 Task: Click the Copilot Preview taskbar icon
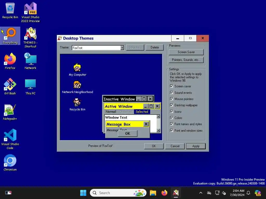click(258, 193)
